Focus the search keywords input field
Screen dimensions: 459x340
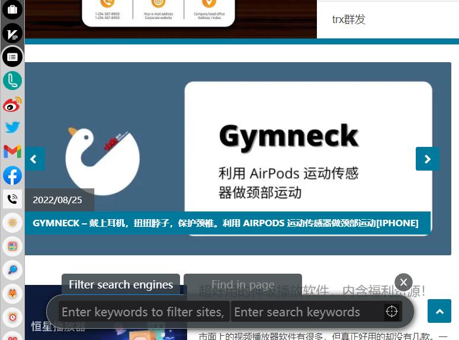click(x=306, y=312)
